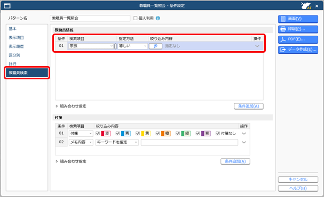Click the red 赤 color swatch
The image size is (324, 197).
pyautogui.click(x=106, y=134)
